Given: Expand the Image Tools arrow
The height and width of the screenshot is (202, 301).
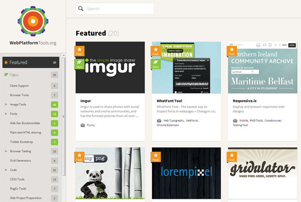Looking at the screenshot, I should click(x=6, y=104).
